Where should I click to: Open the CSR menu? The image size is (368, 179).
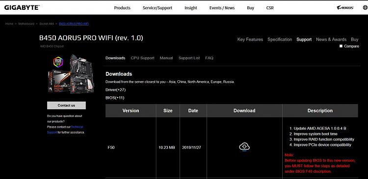click(x=270, y=8)
